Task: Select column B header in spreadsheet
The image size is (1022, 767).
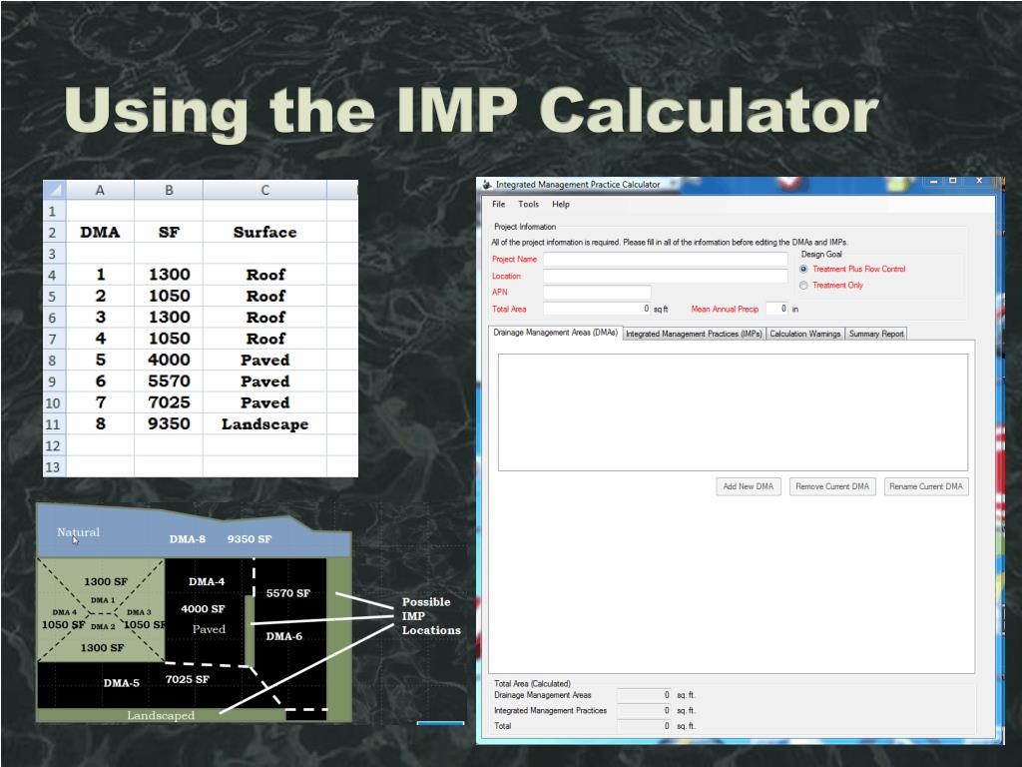Action: click(169, 190)
